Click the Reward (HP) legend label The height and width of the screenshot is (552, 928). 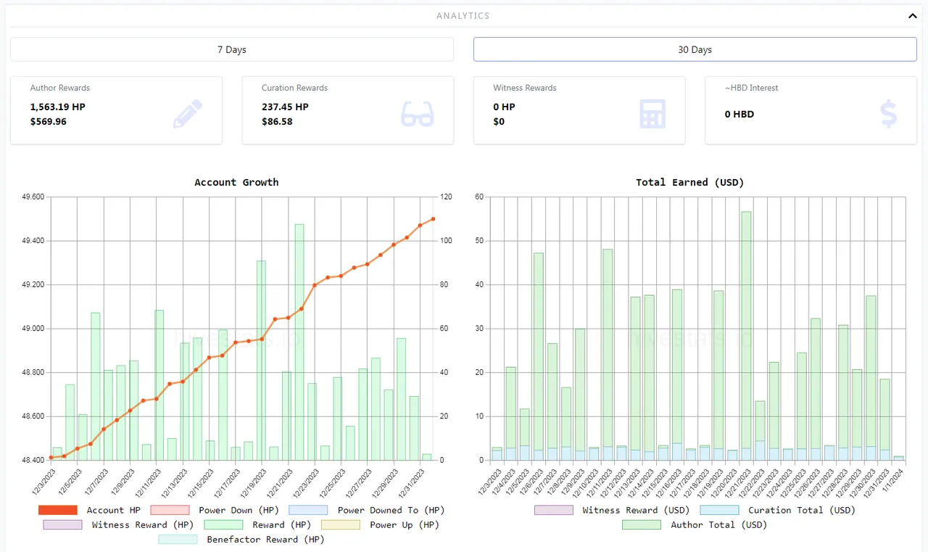282,524
